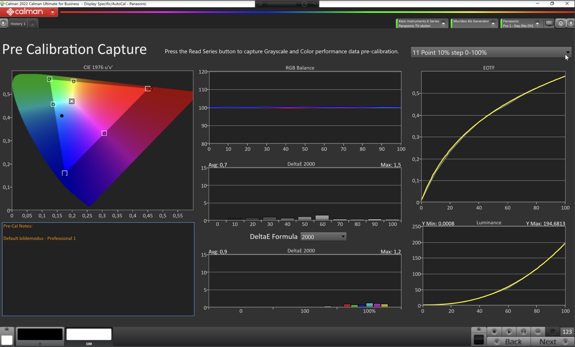Click the DDC display control icon
The width and height of the screenshot is (575, 347).
549,23
